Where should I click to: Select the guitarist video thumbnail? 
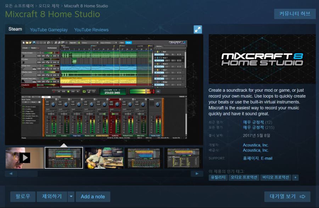pos(104,158)
